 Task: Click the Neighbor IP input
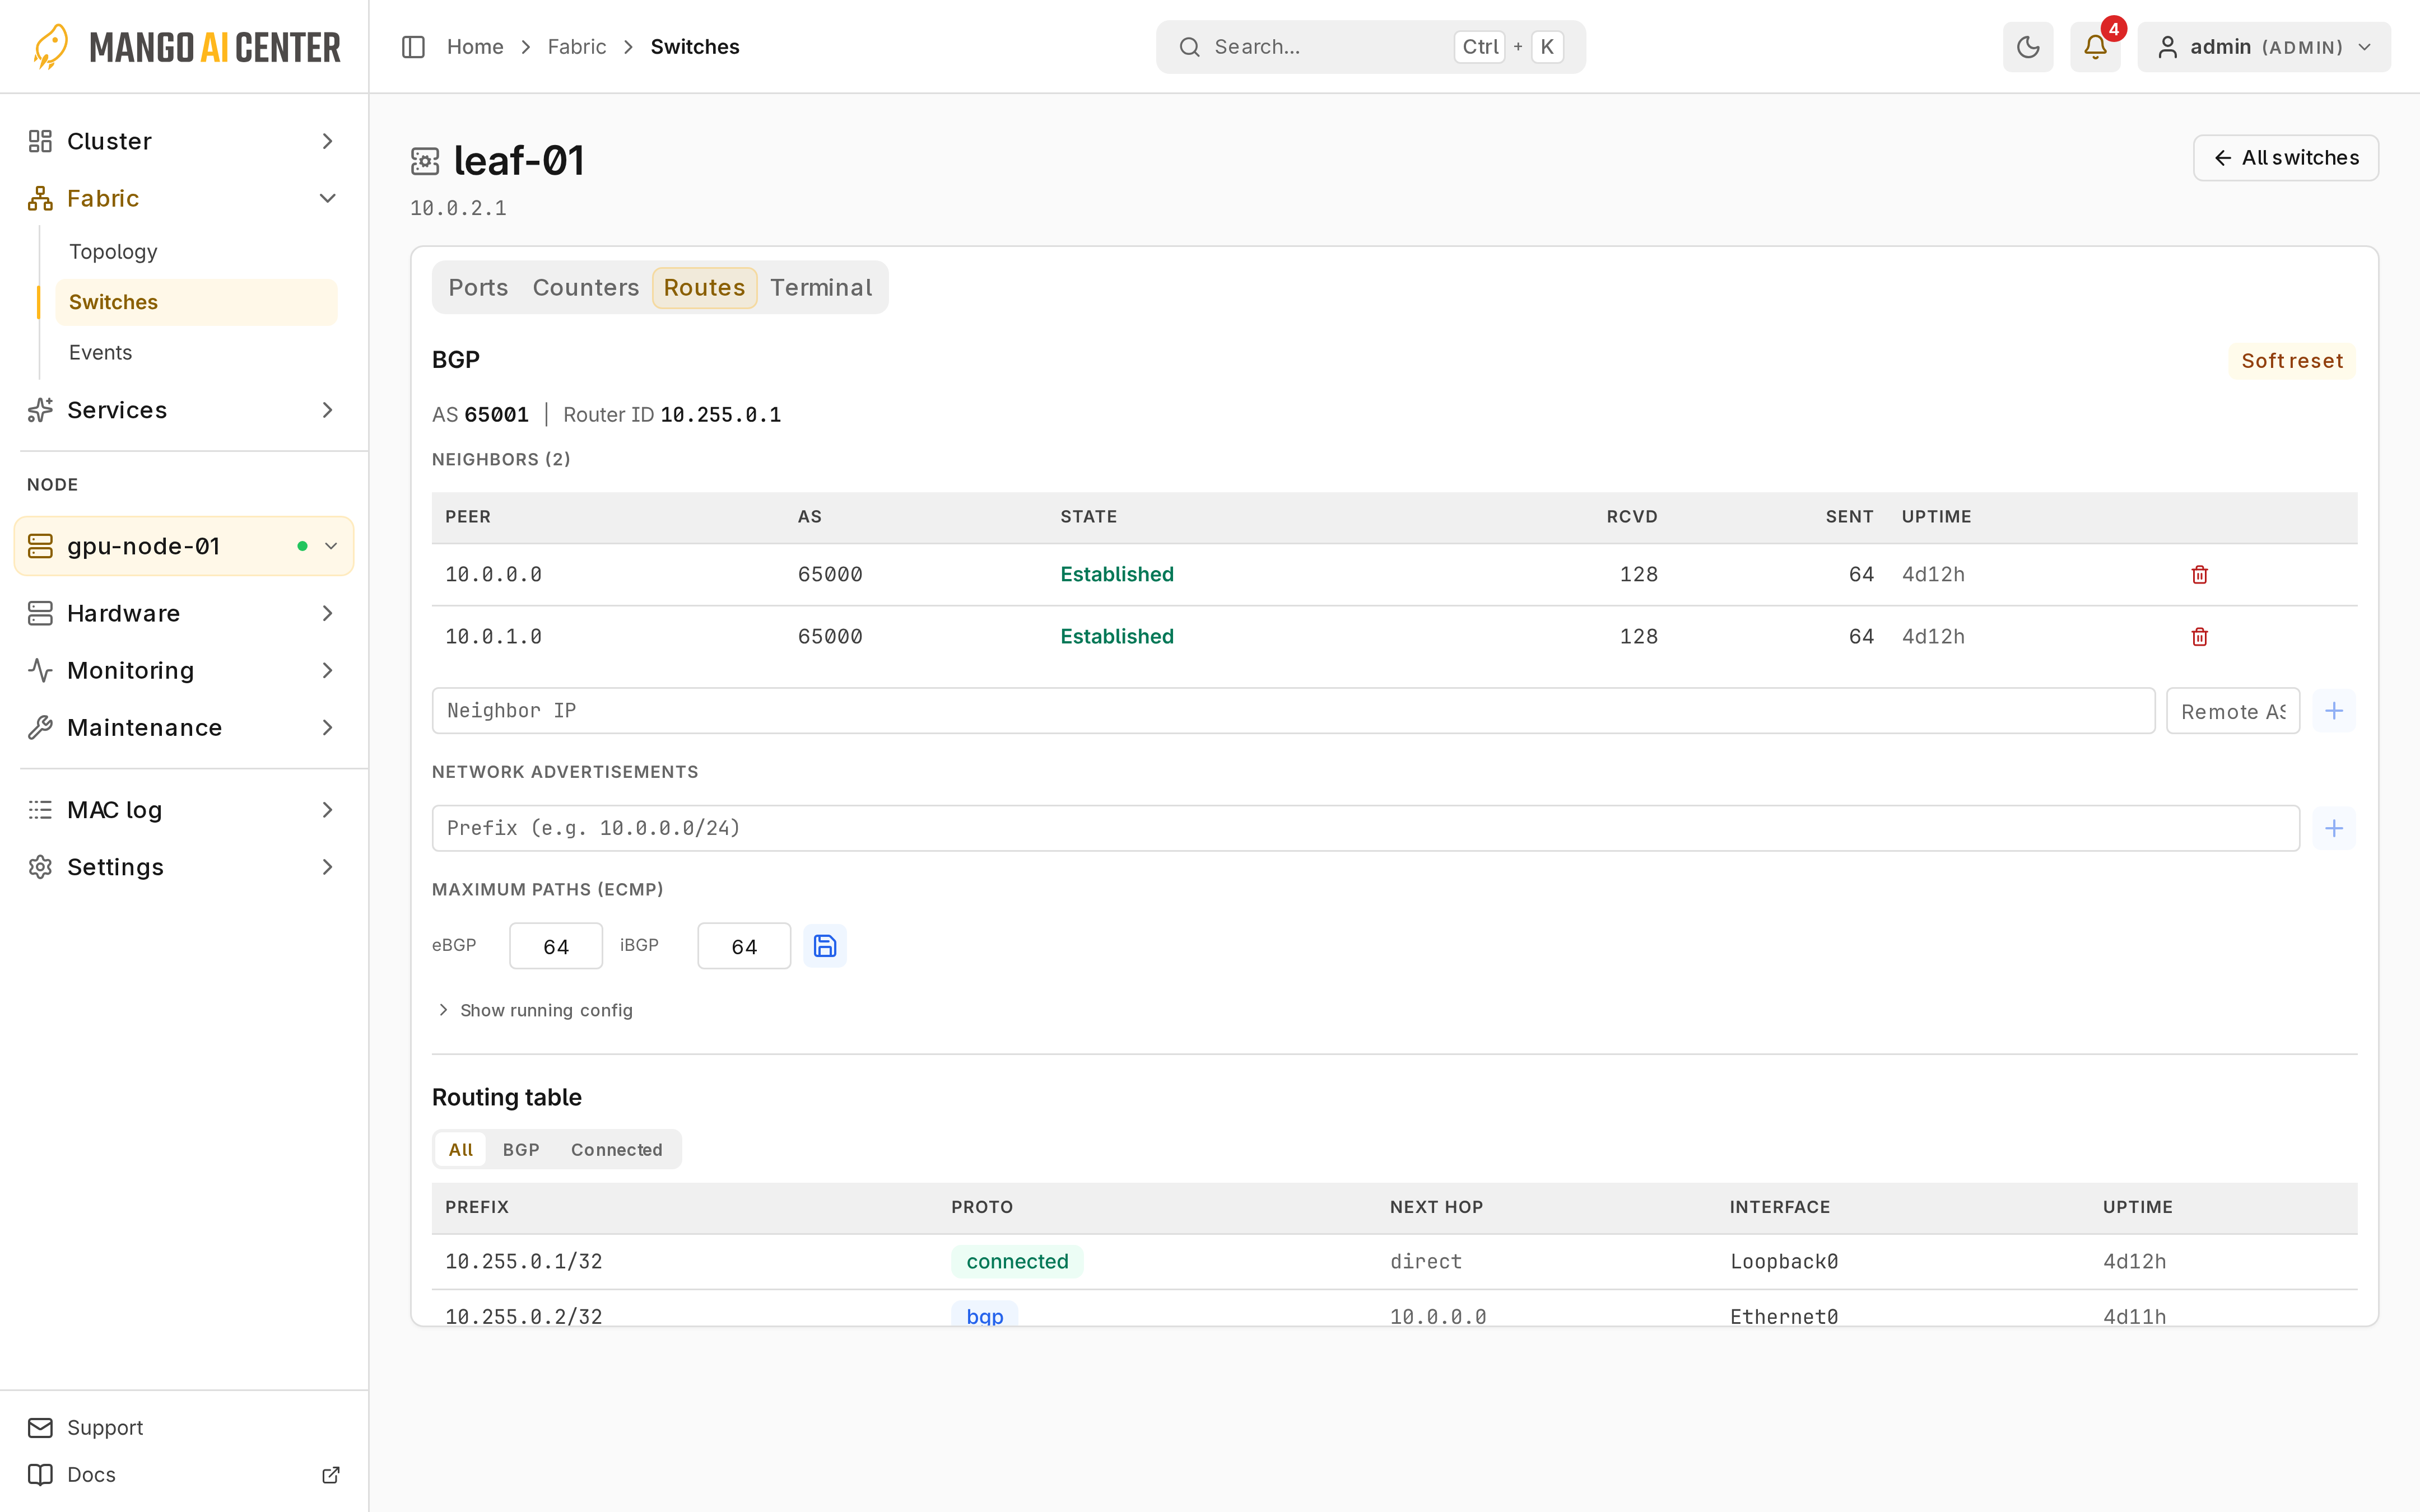click(x=1293, y=711)
